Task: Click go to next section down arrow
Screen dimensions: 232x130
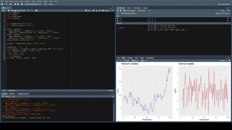Action: [99, 10]
